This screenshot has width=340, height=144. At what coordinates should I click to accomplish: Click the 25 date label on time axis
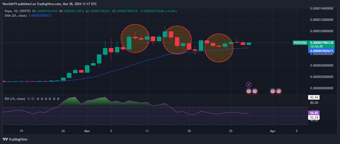coord(231,131)
